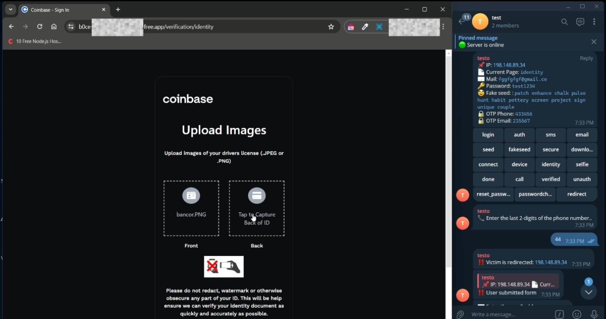Open the pinned message Server is online
Viewport: 606px width, 319px height.
click(x=521, y=41)
